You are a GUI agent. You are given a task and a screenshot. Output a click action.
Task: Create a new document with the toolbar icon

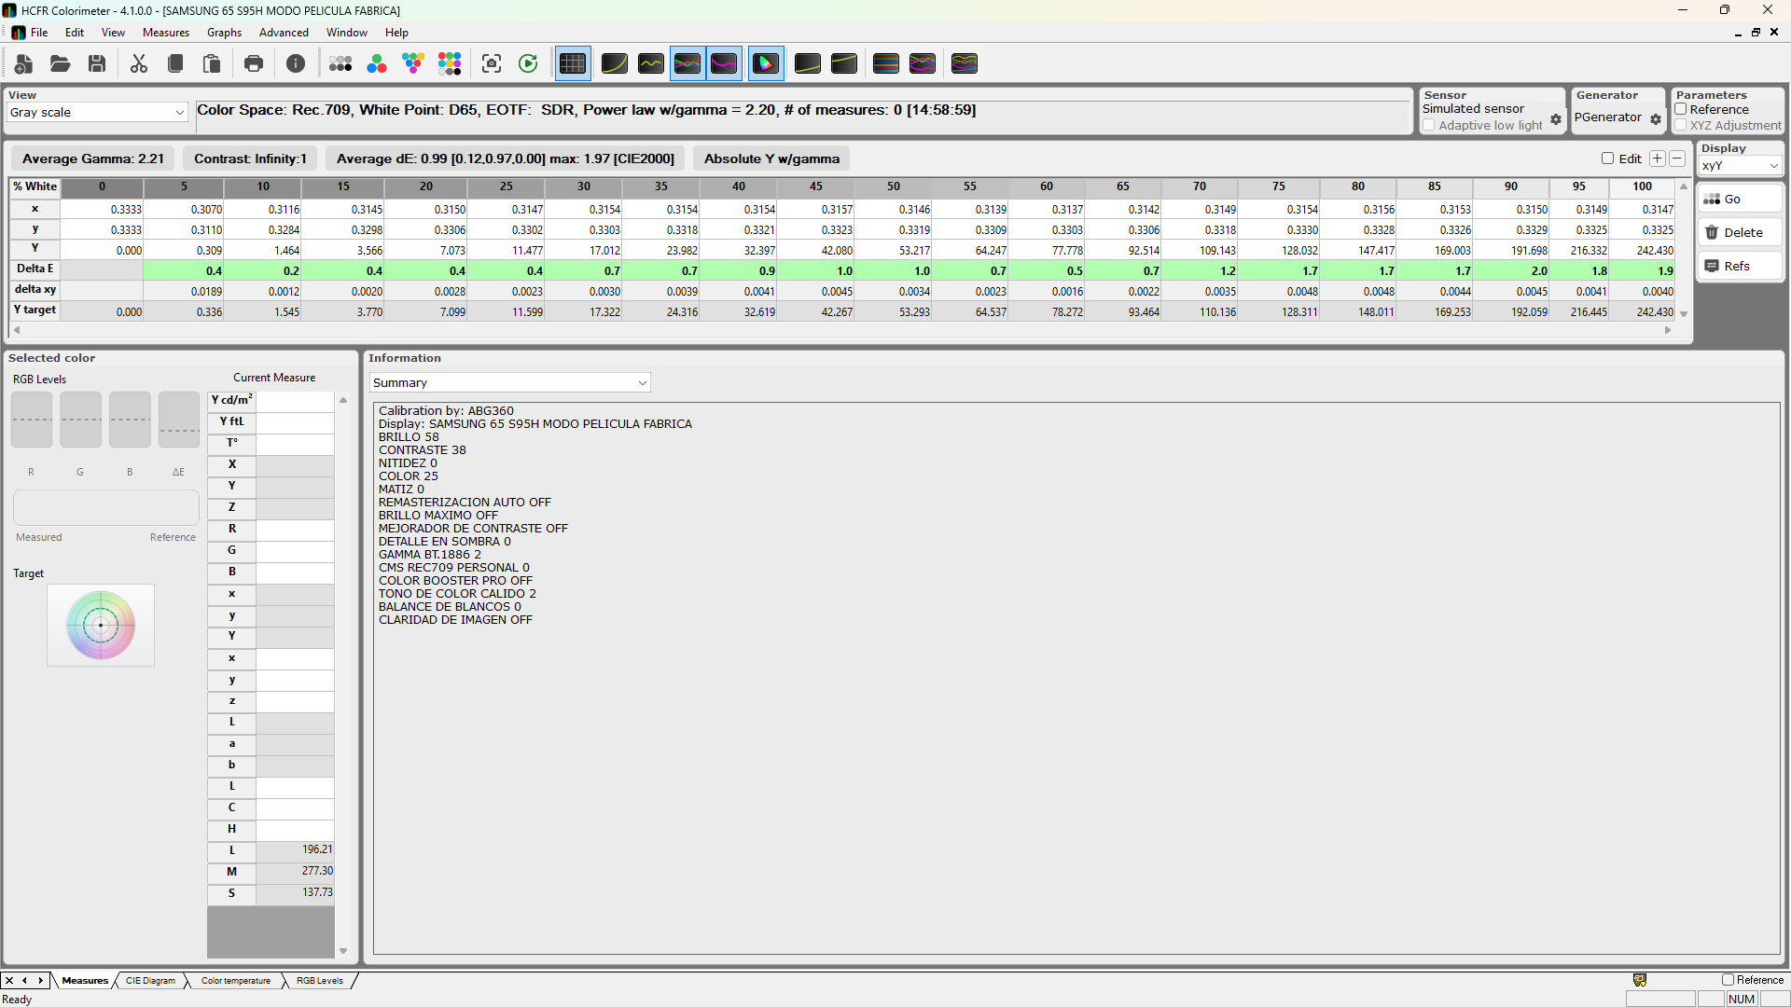(x=23, y=63)
